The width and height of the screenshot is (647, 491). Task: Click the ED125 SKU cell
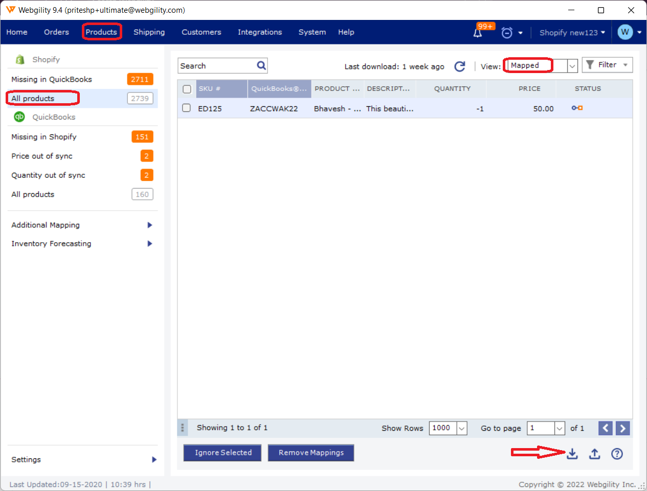point(210,109)
